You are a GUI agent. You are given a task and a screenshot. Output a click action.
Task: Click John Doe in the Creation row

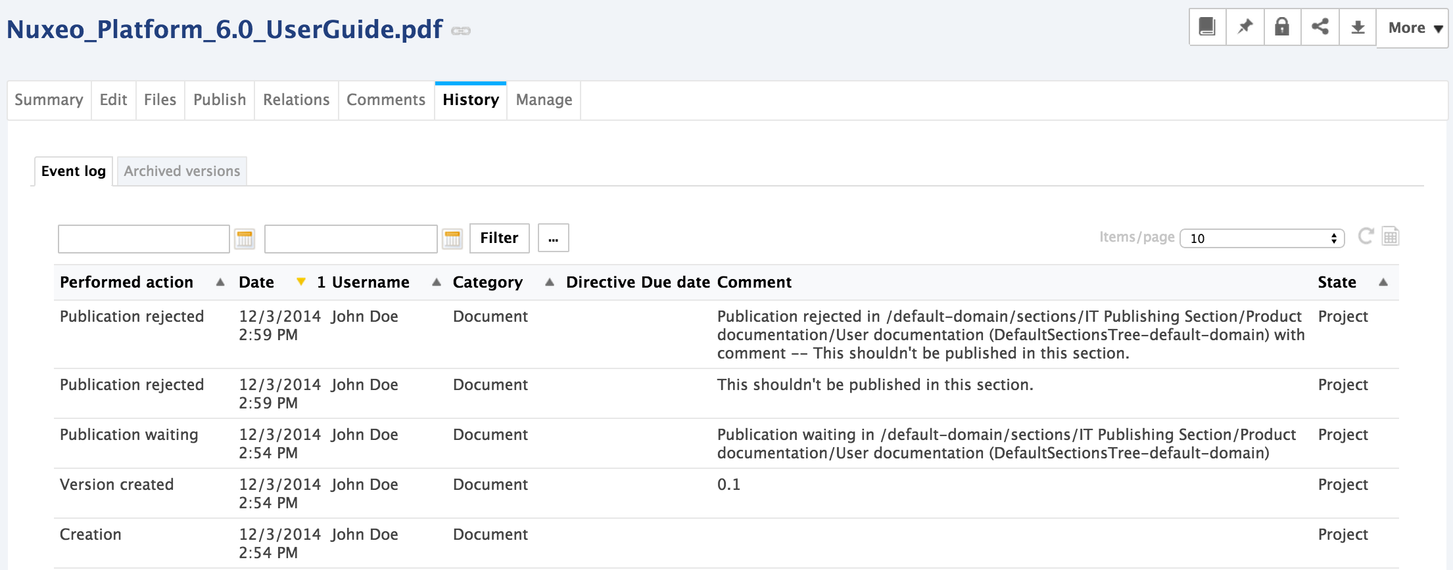pos(365,535)
